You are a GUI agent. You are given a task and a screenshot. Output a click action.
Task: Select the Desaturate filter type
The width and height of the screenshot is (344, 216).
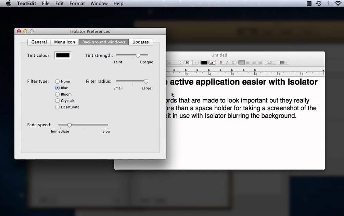(x=57, y=107)
